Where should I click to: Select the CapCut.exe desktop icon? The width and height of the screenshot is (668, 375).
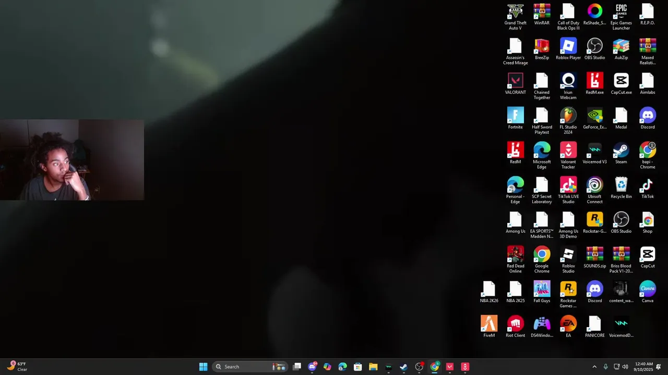pyautogui.click(x=621, y=84)
